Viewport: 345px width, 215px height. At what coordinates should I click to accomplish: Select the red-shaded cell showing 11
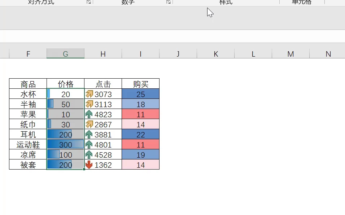pyautogui.click(x=140, y=114)
